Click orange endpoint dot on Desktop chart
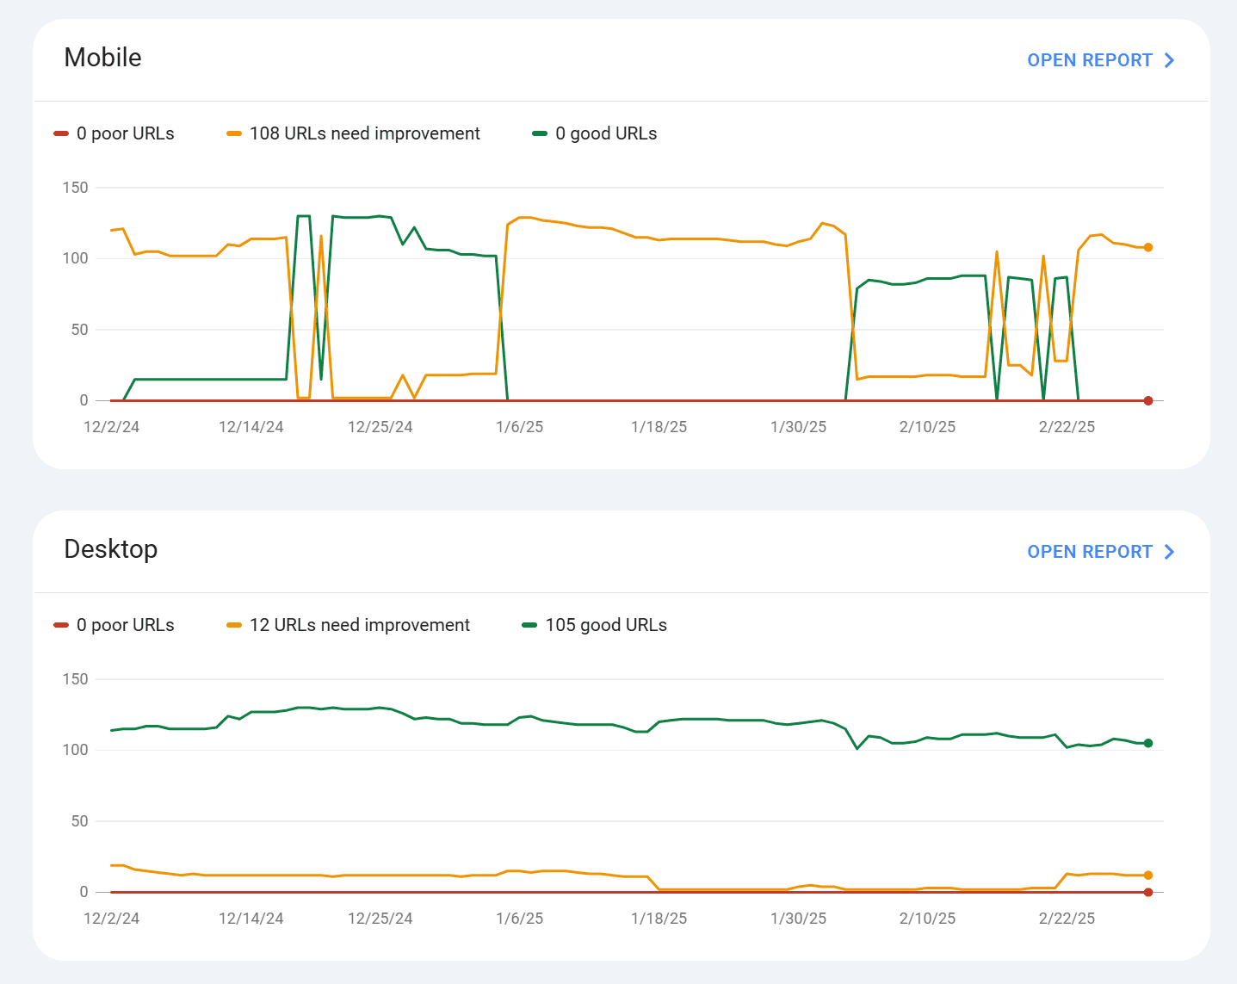The width and height of the screenshot is (1237, 984). (x=1148, y=876)
